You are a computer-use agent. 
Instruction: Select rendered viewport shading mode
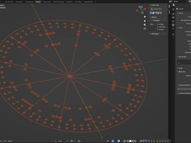[135, 141]
